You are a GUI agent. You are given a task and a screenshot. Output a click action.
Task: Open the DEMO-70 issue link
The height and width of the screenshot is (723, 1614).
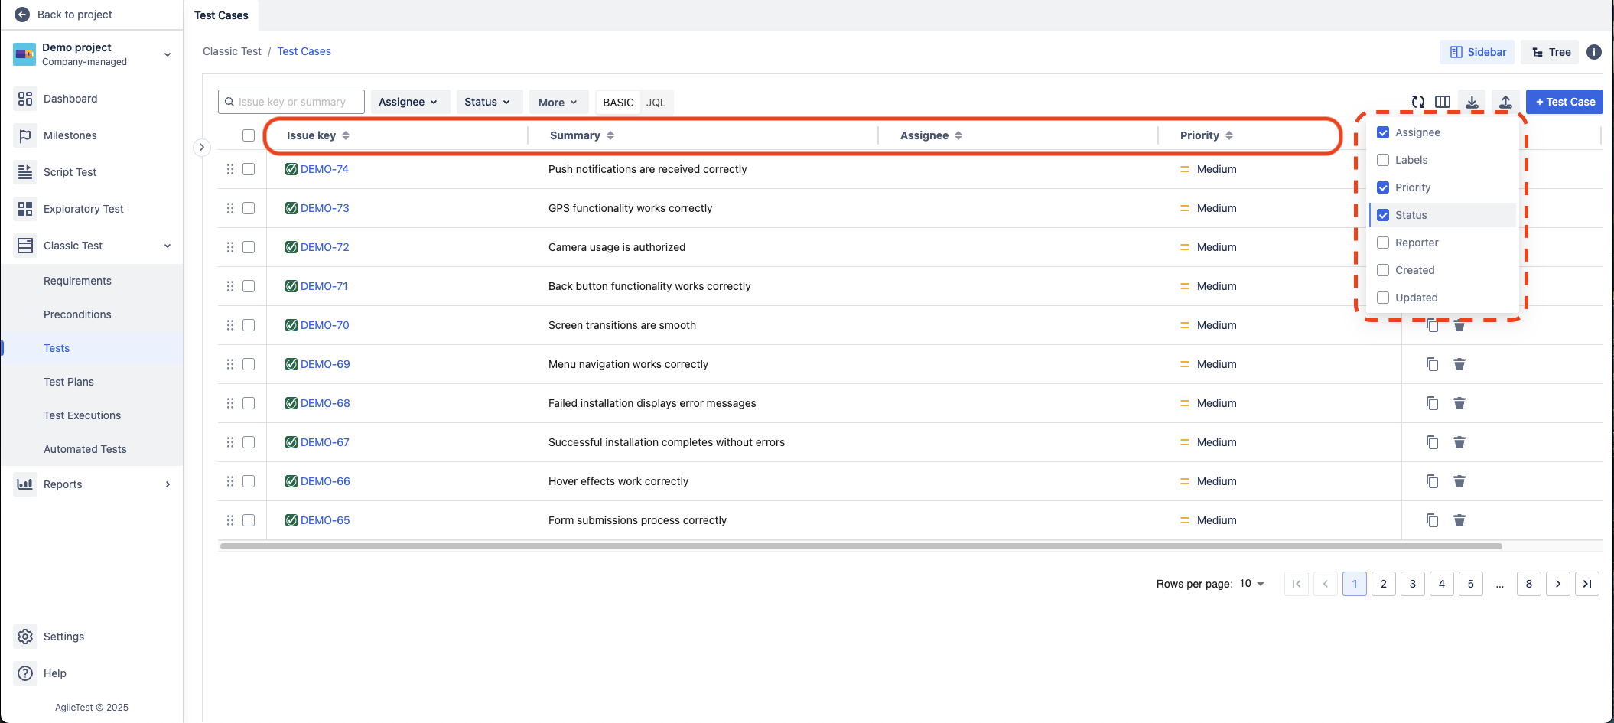(x=324, y=325)
